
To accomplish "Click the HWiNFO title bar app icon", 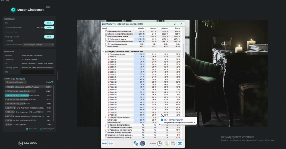I will click(103, 24).
